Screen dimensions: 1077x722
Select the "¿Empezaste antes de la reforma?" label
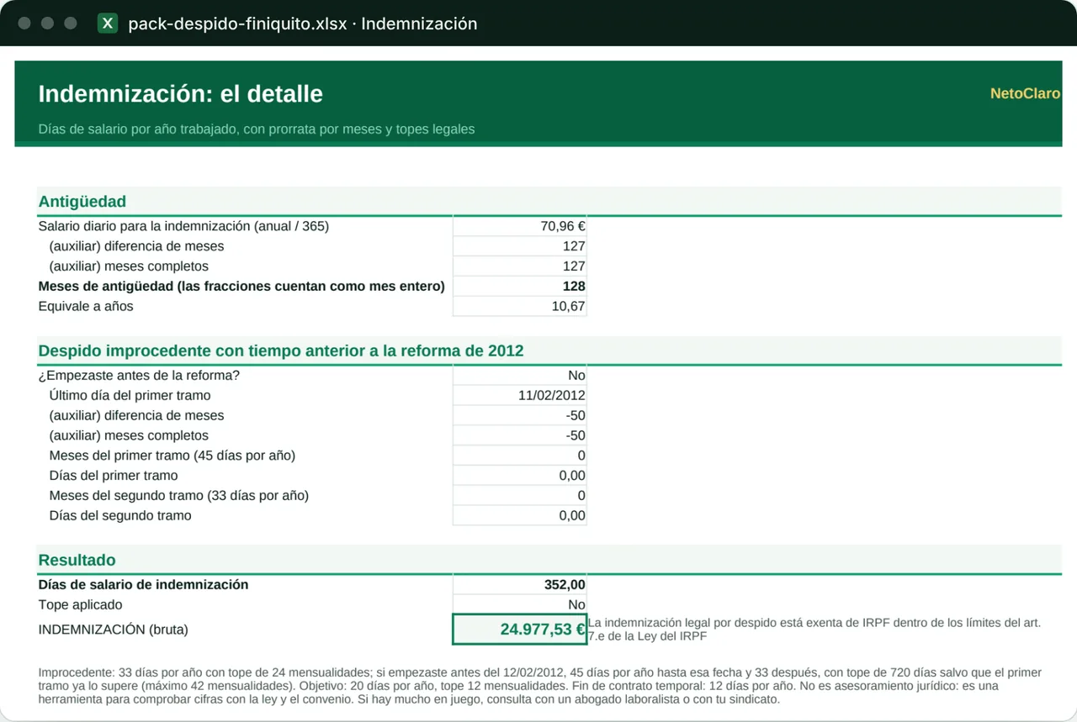pos(139,376)
